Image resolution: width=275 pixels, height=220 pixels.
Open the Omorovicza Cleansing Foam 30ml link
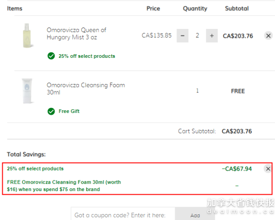[x=86, y=89]
